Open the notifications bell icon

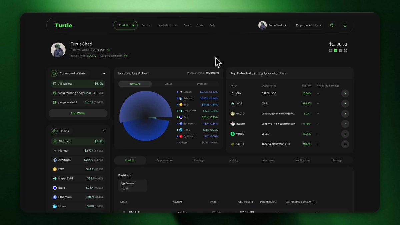coord(345,25)
